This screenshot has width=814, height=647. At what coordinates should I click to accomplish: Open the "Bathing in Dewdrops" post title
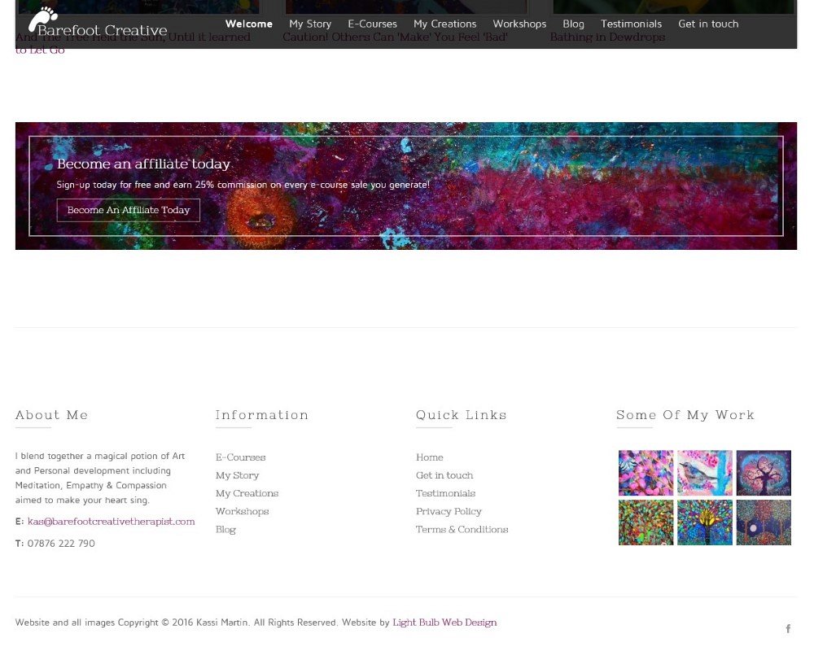tap(607, 37)
